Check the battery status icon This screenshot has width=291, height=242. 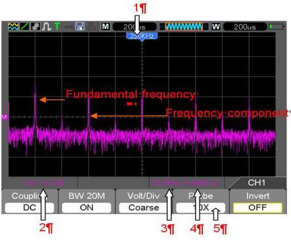pyautogui.click(x=276, y=27)
